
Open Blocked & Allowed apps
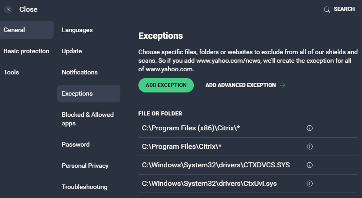click(87, 119)
